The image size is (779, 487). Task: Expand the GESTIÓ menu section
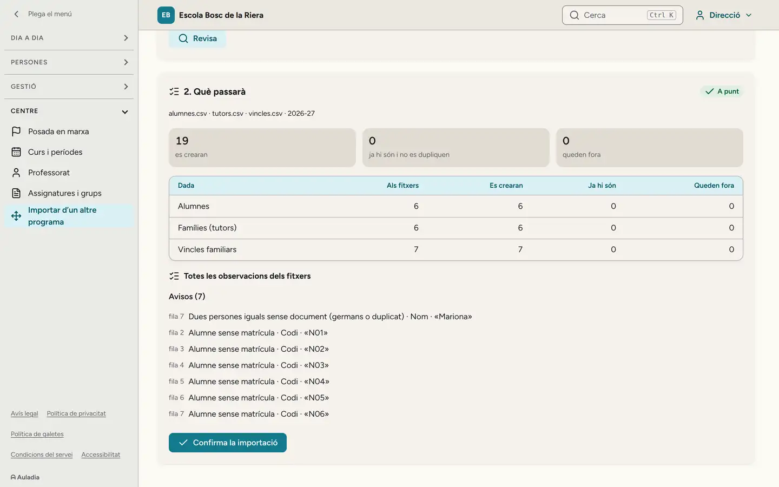click(x=69, y=87)
